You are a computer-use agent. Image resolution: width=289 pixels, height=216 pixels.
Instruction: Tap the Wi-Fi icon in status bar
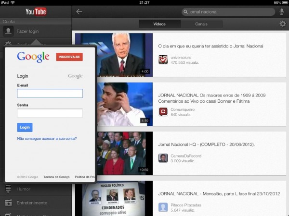coord(13,2)
